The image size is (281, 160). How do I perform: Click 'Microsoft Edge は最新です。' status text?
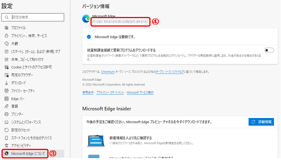tap(115, 37)
